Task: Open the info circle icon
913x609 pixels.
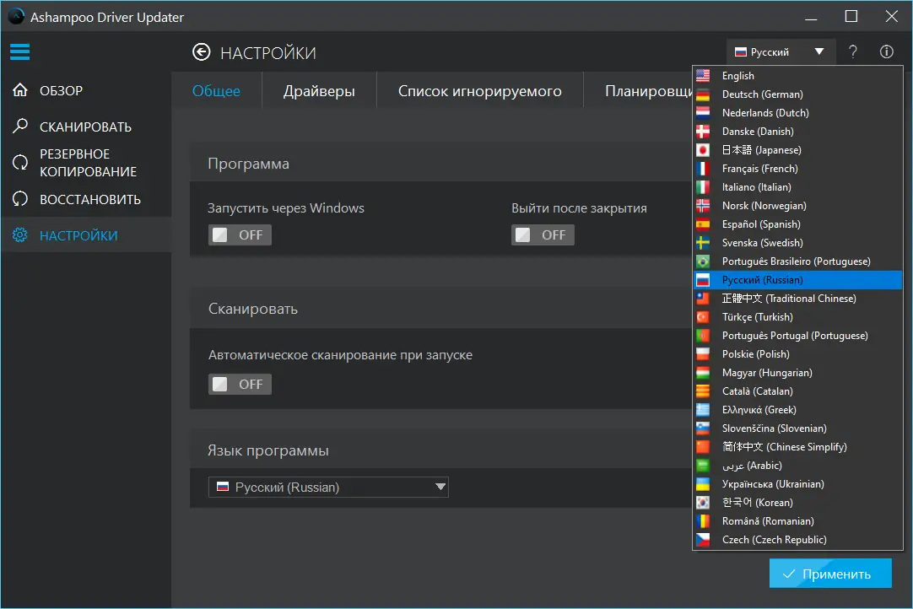Action: (886, 51)
